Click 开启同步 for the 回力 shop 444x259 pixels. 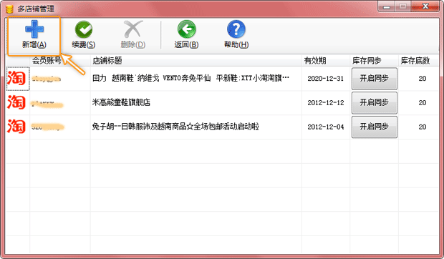click(374, 79)
